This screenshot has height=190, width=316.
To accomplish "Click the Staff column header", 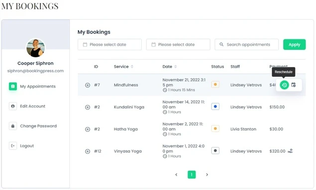I will coord(235,66).
